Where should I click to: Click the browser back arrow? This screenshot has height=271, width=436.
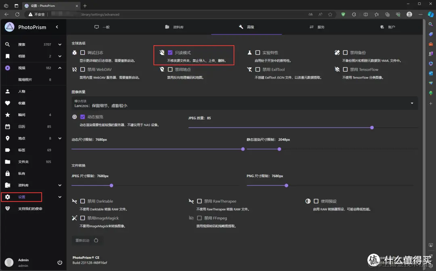[7, 14]
